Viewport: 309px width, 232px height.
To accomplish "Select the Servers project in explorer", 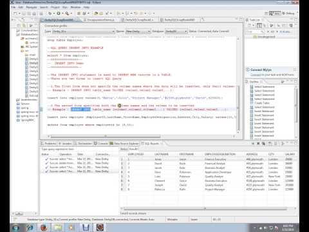I will (25, 104).
